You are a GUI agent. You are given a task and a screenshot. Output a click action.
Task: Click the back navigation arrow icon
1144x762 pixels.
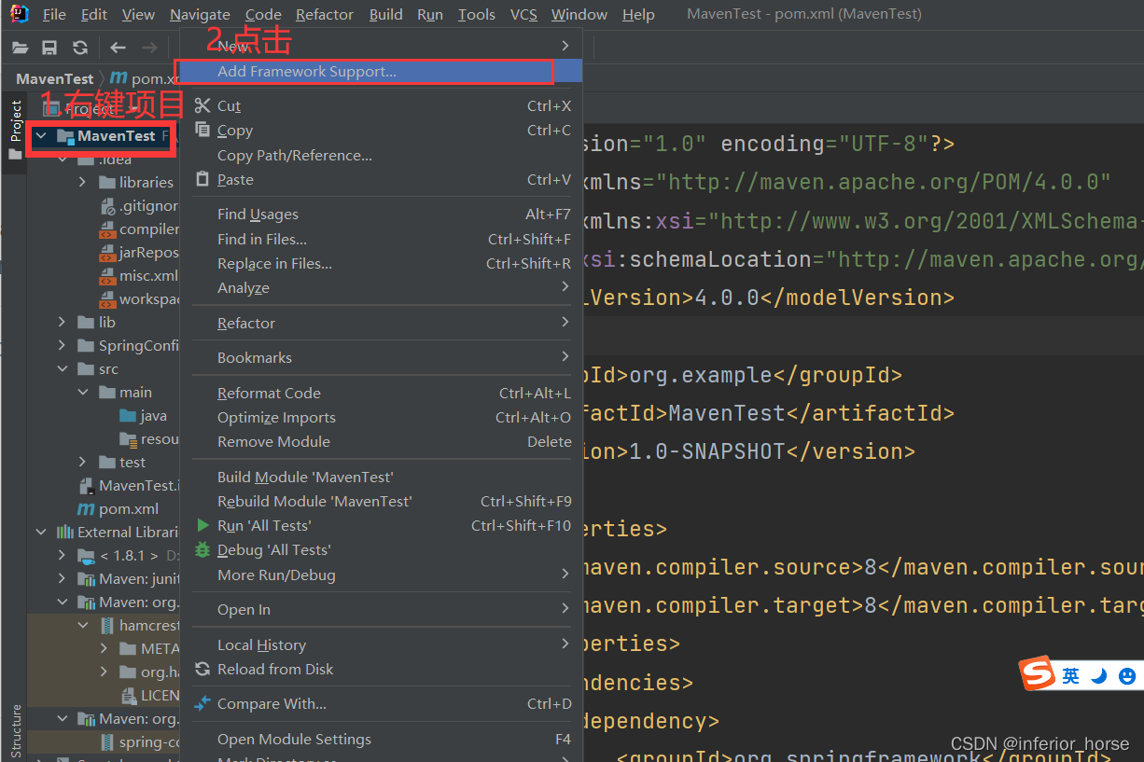click(x=119, y=45)
